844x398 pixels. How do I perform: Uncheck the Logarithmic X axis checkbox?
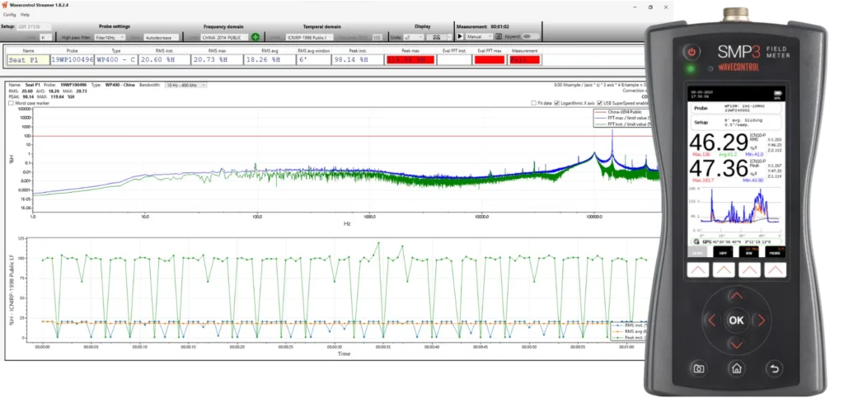[558, 103]
